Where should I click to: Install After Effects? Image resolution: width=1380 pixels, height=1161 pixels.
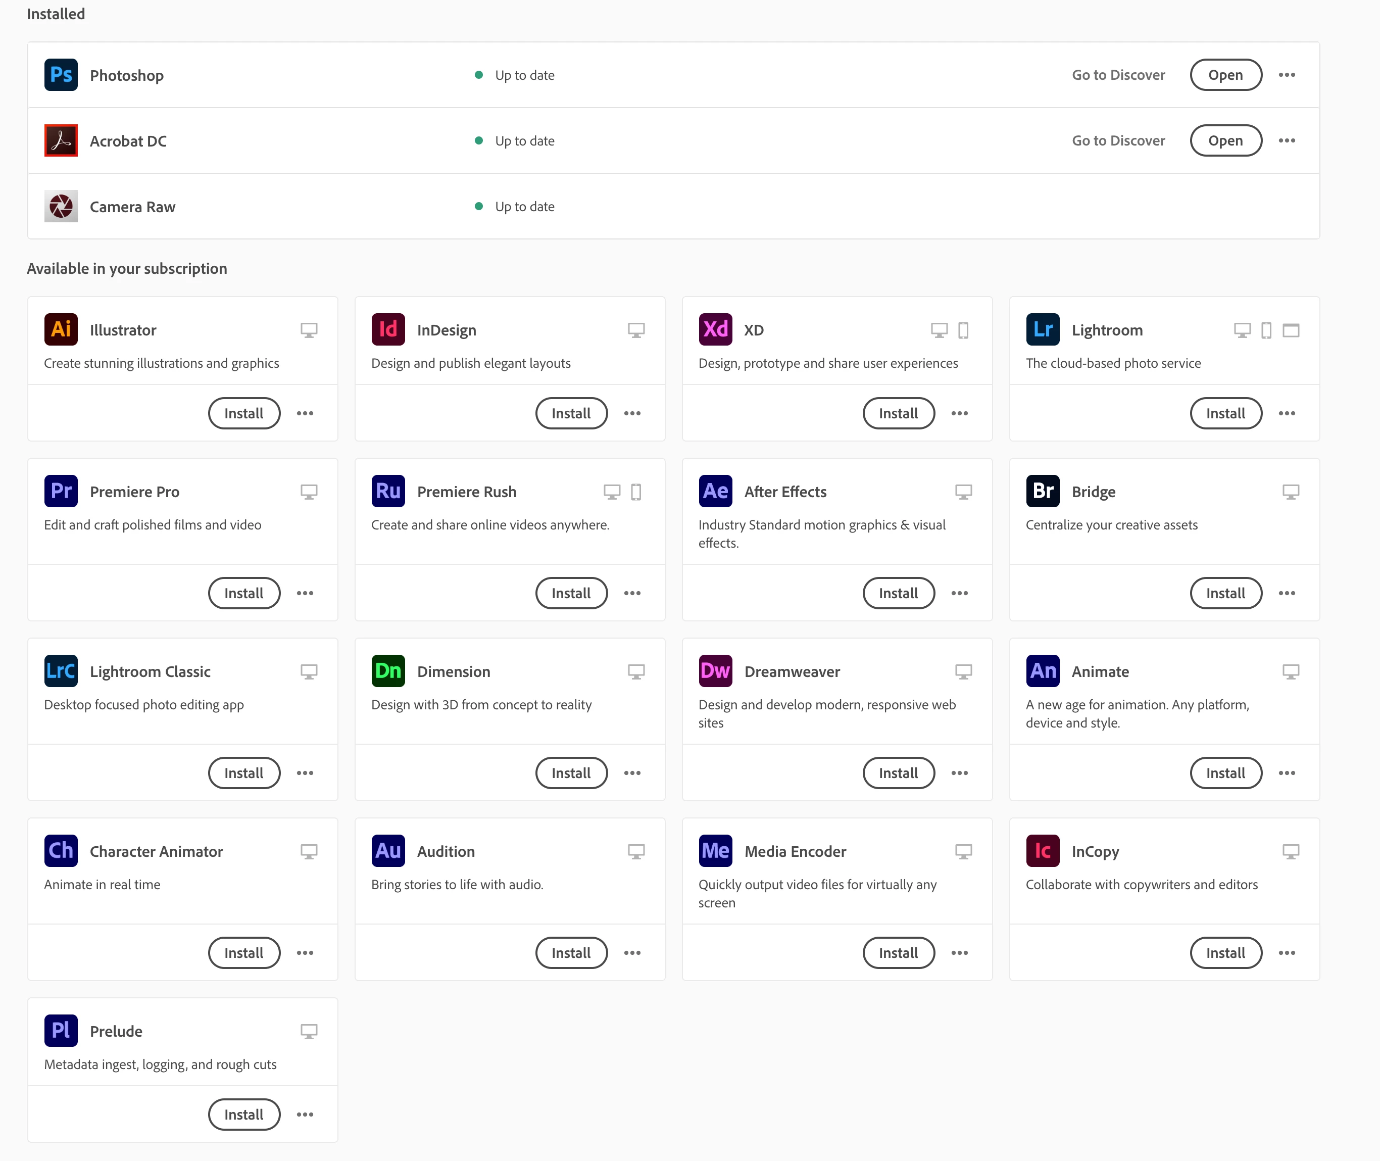tap(898, 593)
